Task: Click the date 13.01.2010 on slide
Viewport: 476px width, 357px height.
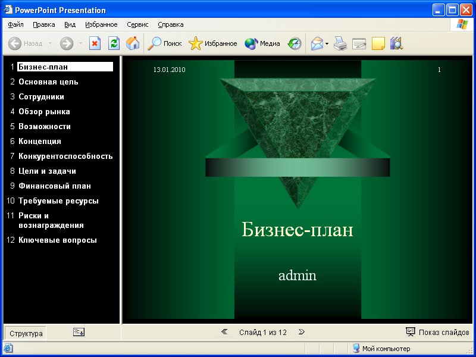Action: tap(169, 70)
